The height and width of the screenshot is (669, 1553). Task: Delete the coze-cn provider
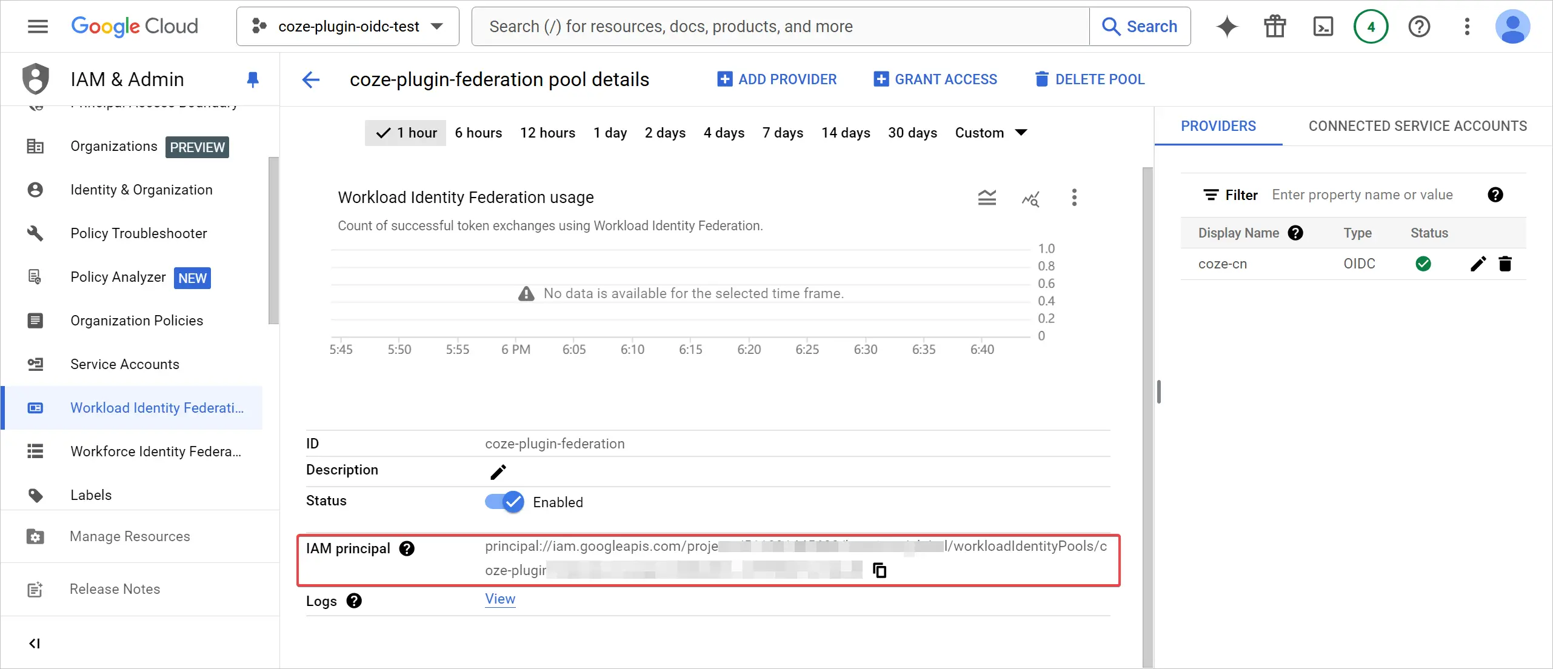click(x=1505, y=264)
